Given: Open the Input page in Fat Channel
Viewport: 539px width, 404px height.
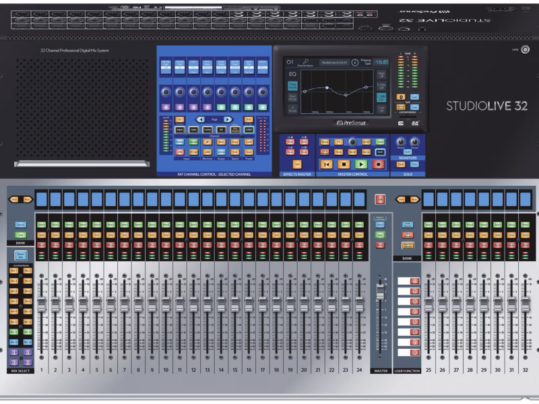Looking at the screenshot, I should (x=180, y=129).
